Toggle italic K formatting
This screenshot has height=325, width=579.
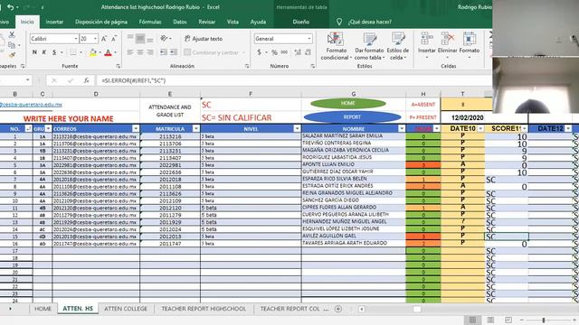44,52
